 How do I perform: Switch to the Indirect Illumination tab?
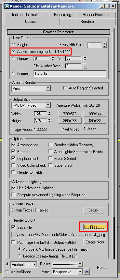[27, 15]
